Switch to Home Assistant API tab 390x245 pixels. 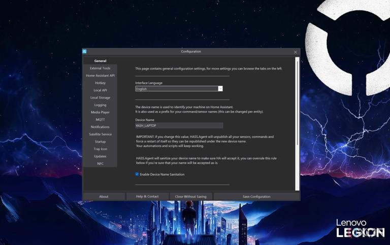click(100, 76)
